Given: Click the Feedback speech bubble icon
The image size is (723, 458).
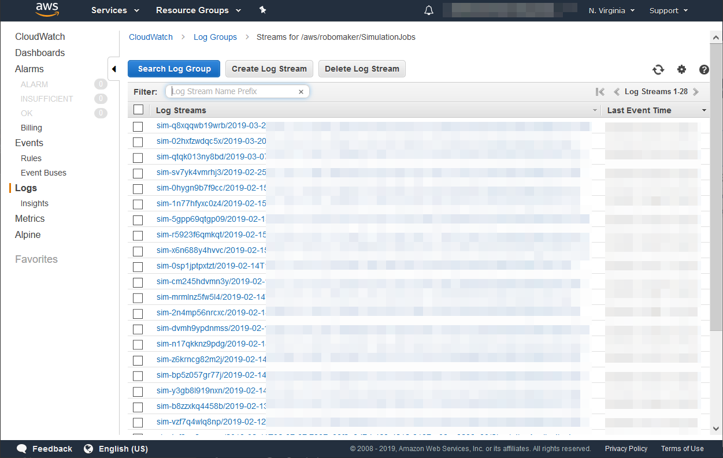Looking at the screenshot, I should point(21,448).
